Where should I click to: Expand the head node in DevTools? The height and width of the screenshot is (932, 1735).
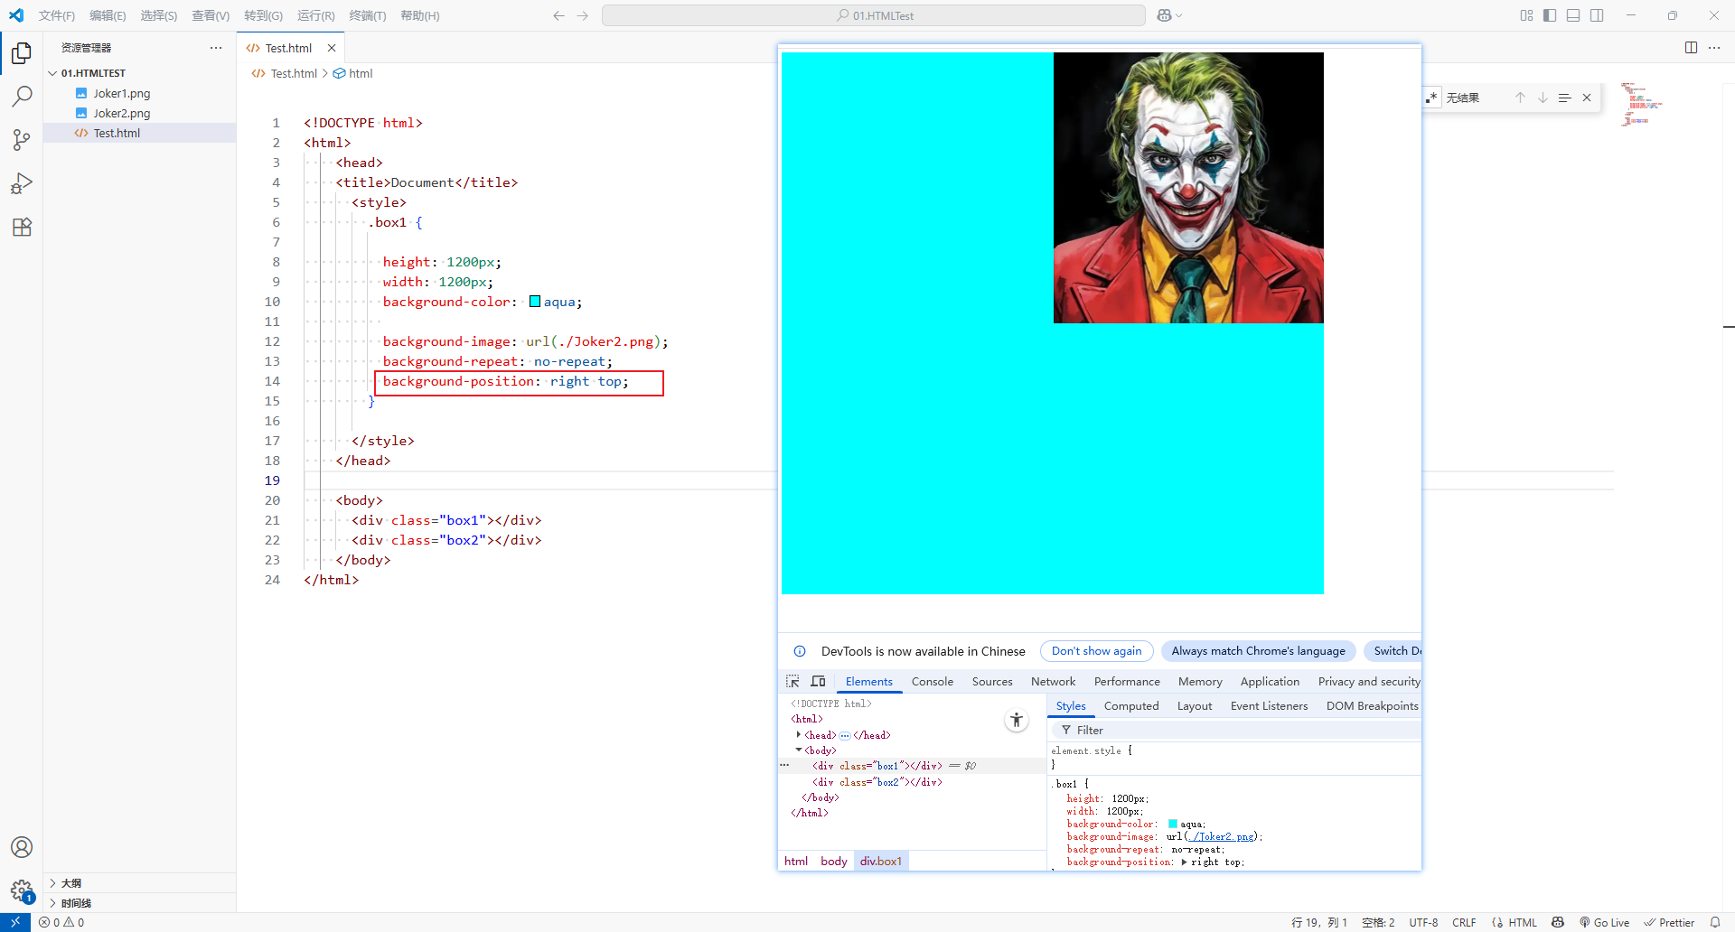click(799, 735)
